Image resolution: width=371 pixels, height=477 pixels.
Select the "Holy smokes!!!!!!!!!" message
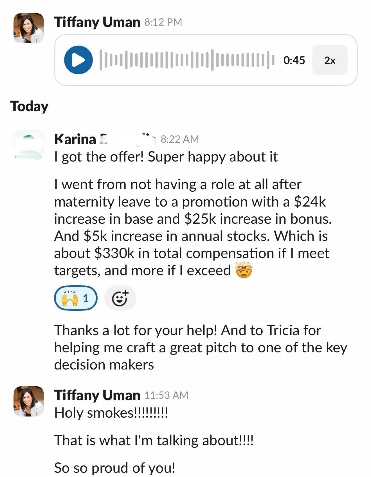click(x=111, y=413)
